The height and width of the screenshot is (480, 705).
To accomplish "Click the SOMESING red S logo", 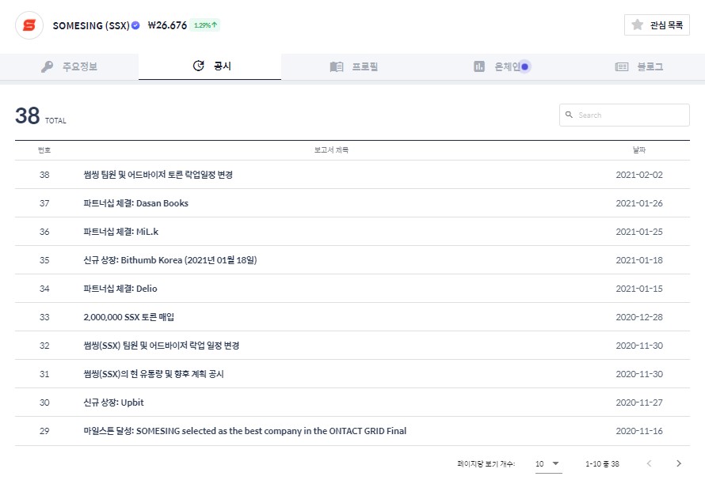I will point(29,25).
